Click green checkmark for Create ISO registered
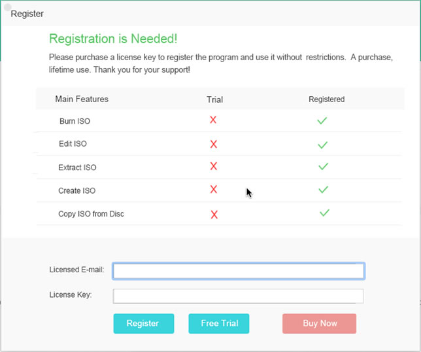Image resolution: width=421 pixels, height=352 pixels. (x=323, y=190)
